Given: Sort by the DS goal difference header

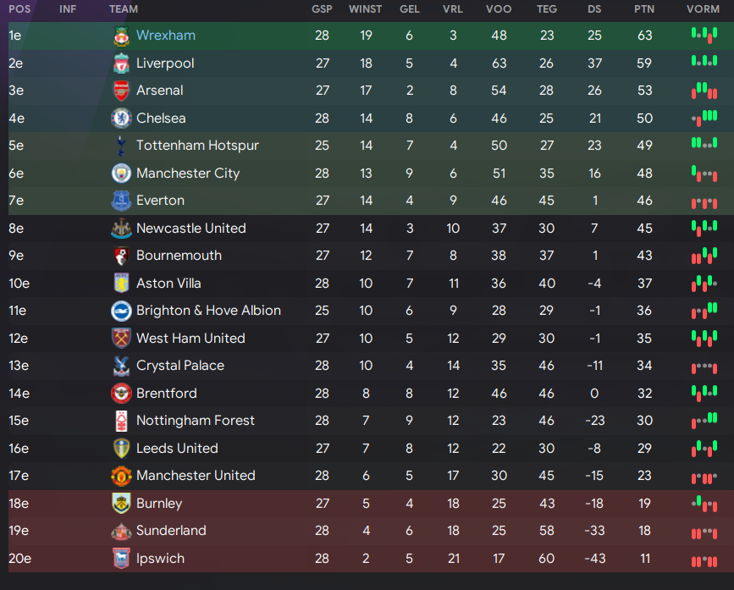Looking at the screenshot, I should tap(594, 9).
